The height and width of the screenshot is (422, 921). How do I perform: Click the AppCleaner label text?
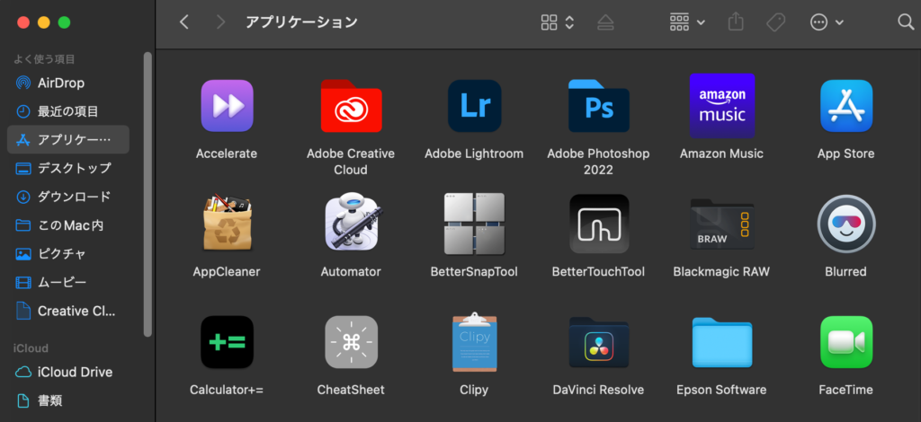click(227, 272)
